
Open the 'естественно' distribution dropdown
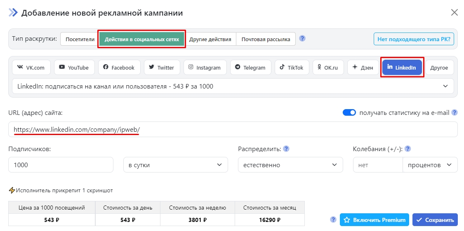[290, 165]
